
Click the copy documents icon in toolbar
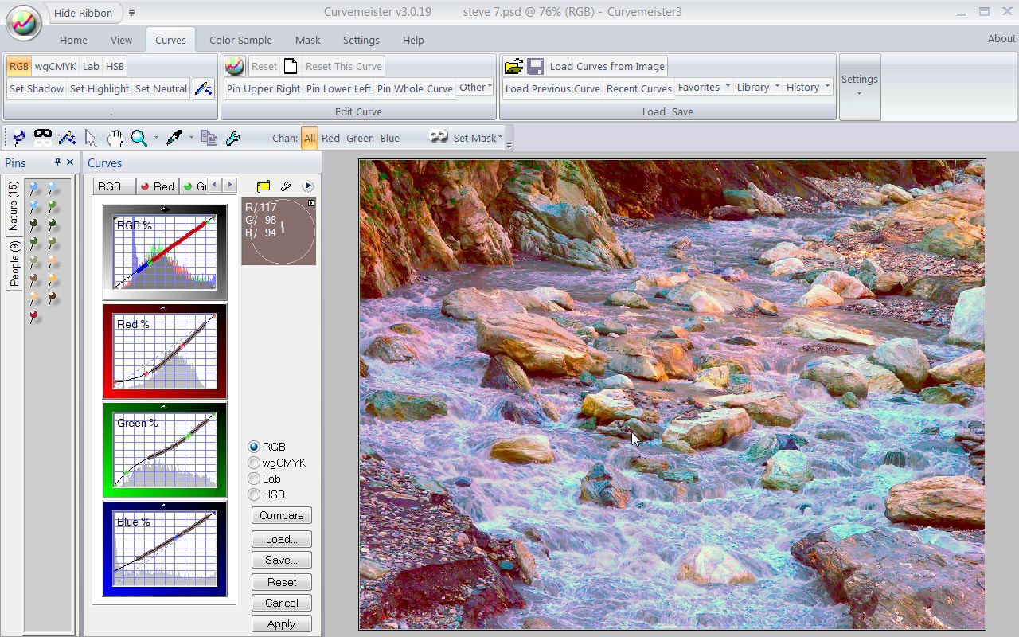tap(209, 138)
